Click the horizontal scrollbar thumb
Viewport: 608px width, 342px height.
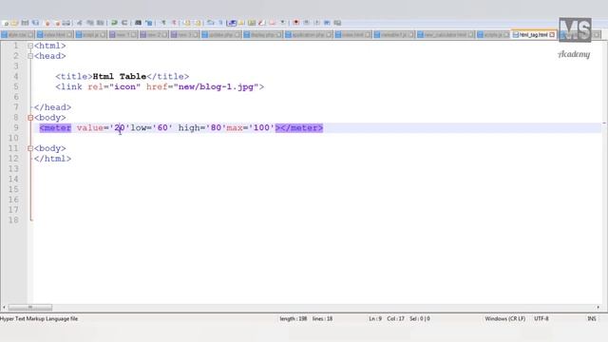click(30, 308)
